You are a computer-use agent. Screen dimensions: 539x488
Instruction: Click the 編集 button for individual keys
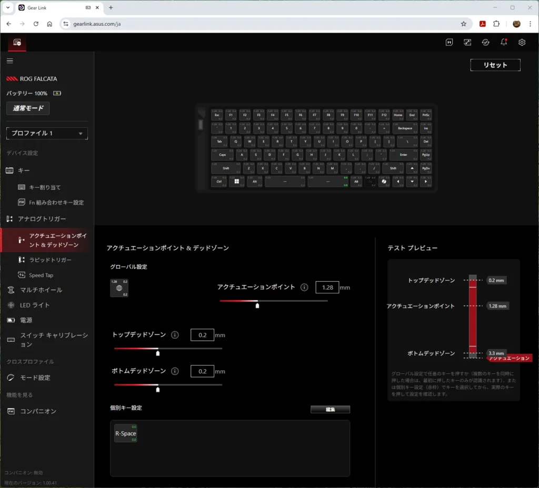click(x=330, y=409)
